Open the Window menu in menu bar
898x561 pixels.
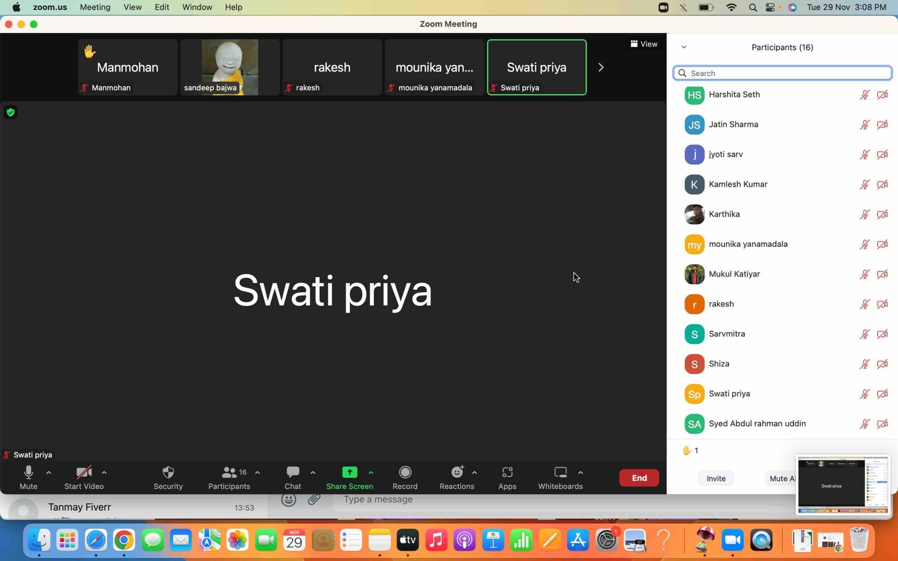pyautogui.click(x=197, y=7)
